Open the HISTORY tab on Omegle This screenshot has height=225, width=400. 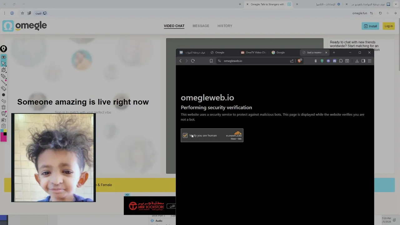[225, 26]
